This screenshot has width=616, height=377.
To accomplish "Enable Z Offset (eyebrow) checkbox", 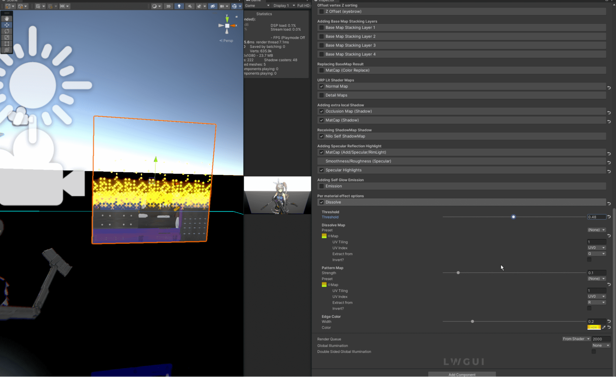I will pyautogui.click(x=321, y=11).
